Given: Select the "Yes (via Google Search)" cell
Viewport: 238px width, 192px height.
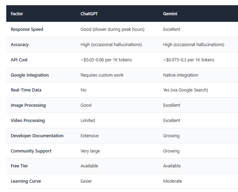Looking at the screenshot, I should [x=185, y=90].
